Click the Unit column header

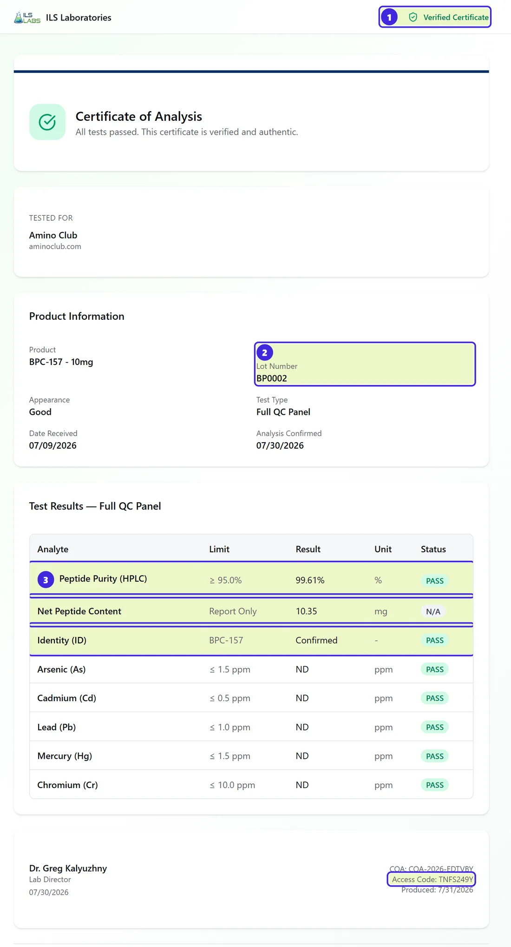click(383, 549)
